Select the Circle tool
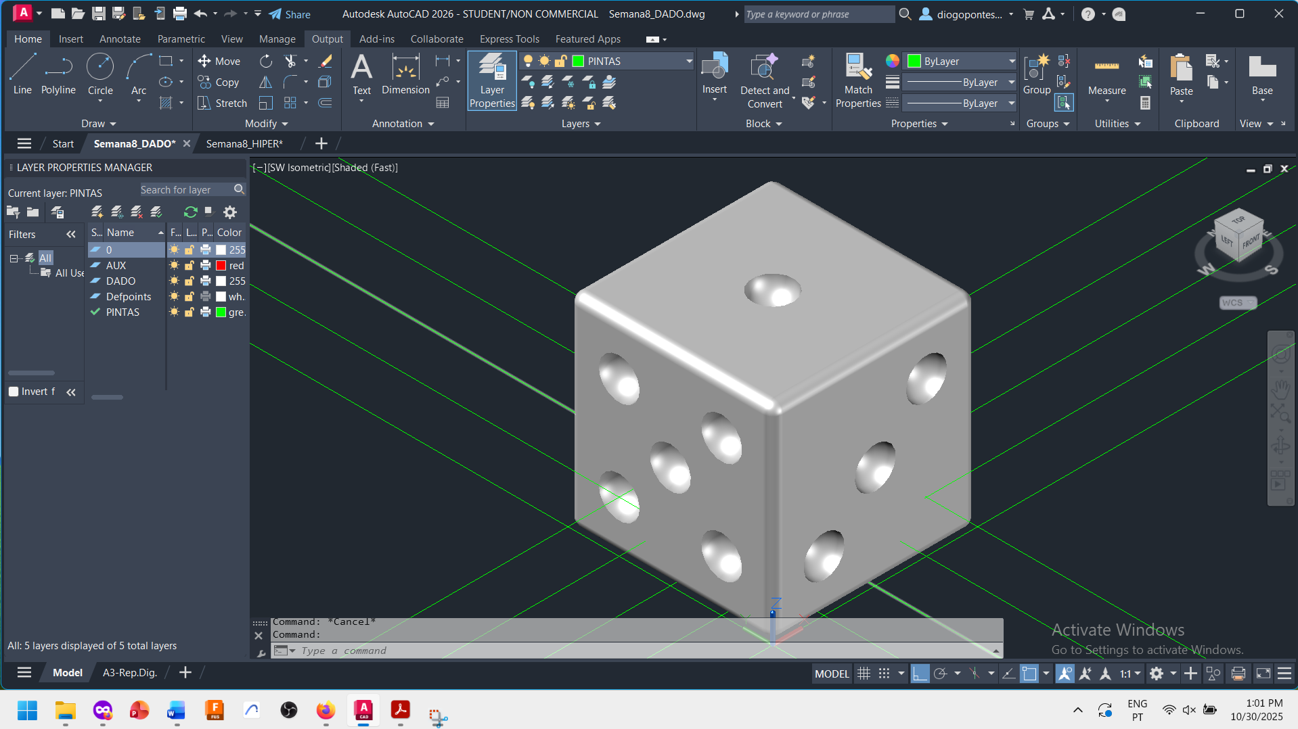This screenshot has width=1298, height=729. 100,74
